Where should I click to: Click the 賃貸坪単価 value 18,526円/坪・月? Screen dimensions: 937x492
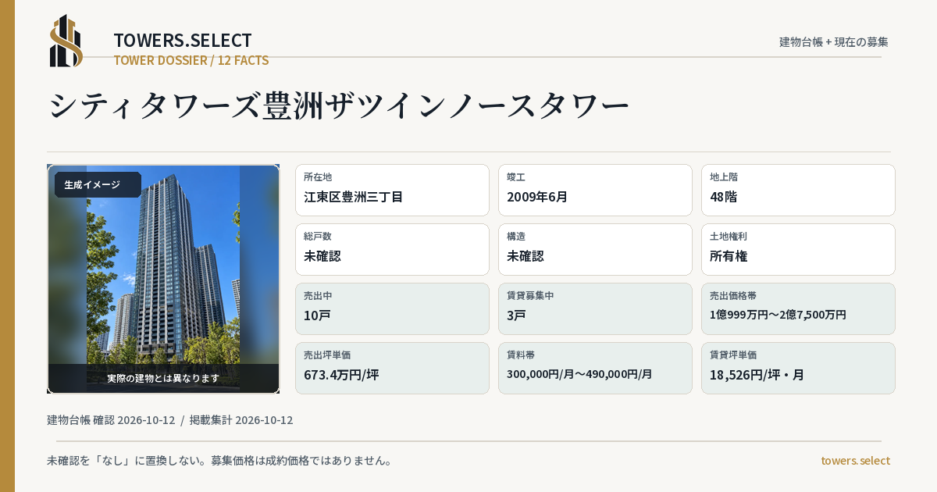[757, 375]
